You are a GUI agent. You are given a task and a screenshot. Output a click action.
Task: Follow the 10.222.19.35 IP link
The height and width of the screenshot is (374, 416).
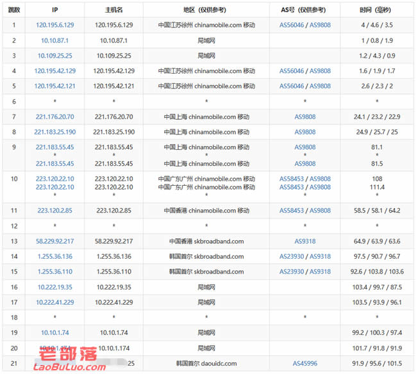click(x=55, y=287)
